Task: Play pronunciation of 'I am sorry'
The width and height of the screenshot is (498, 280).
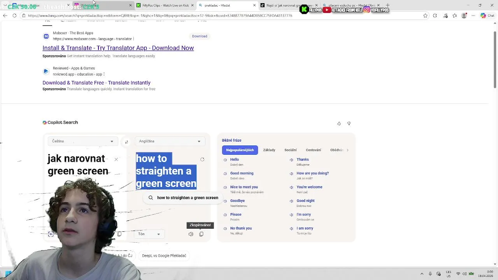Action: point(291,229)
